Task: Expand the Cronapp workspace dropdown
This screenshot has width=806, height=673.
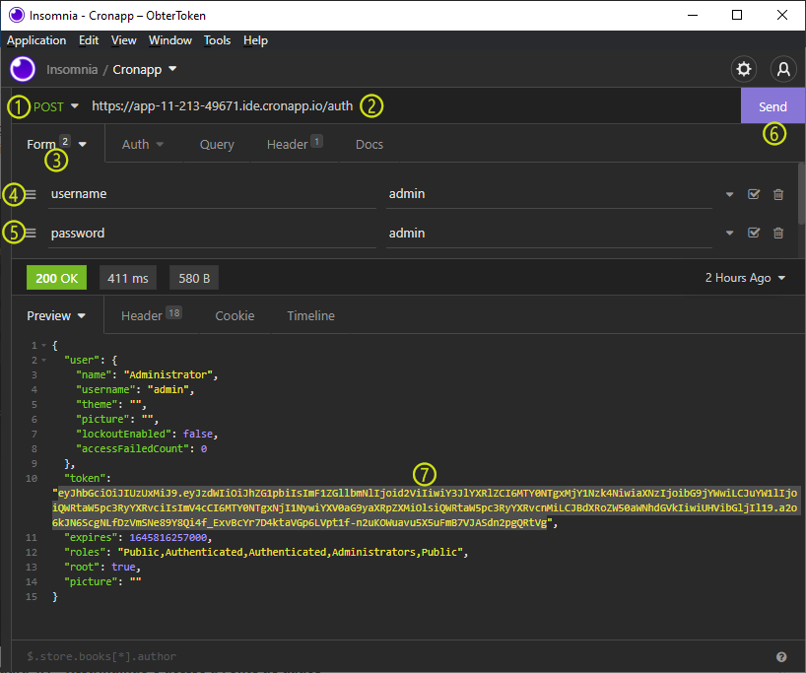Action: 145,69
